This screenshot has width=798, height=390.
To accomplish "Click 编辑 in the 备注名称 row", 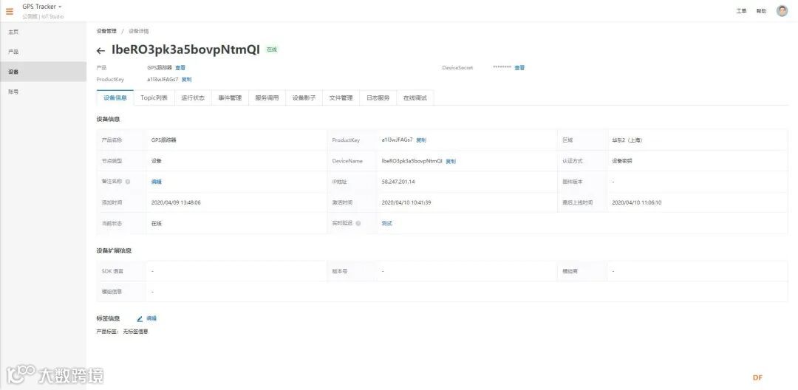I will click(x=156, y=182).
